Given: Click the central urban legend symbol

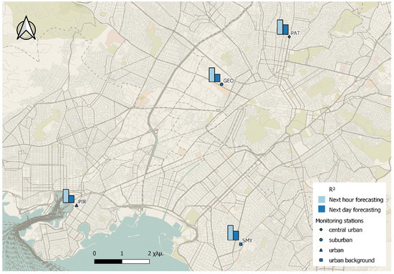Looking at the screenshot, I should click(322, 230).
